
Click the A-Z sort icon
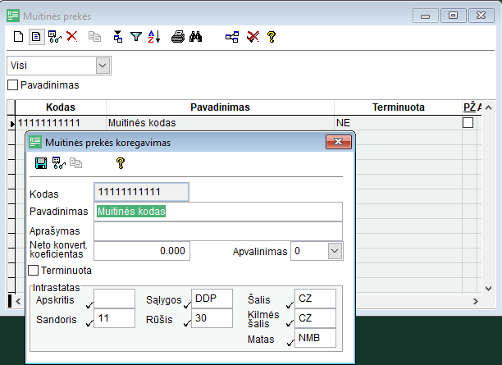(154, 37)
